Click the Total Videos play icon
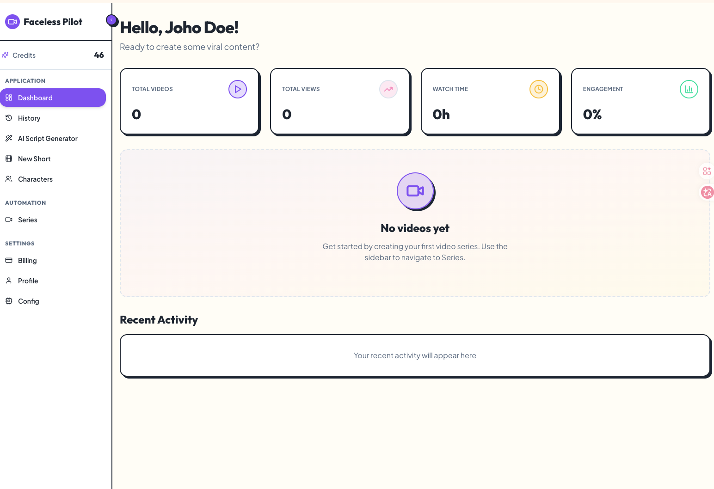714x489 pixels. coord(238,89)
